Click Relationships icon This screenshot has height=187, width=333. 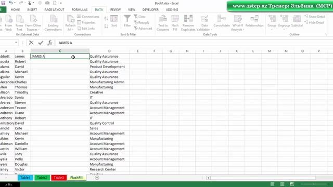[x=254, y=21]
